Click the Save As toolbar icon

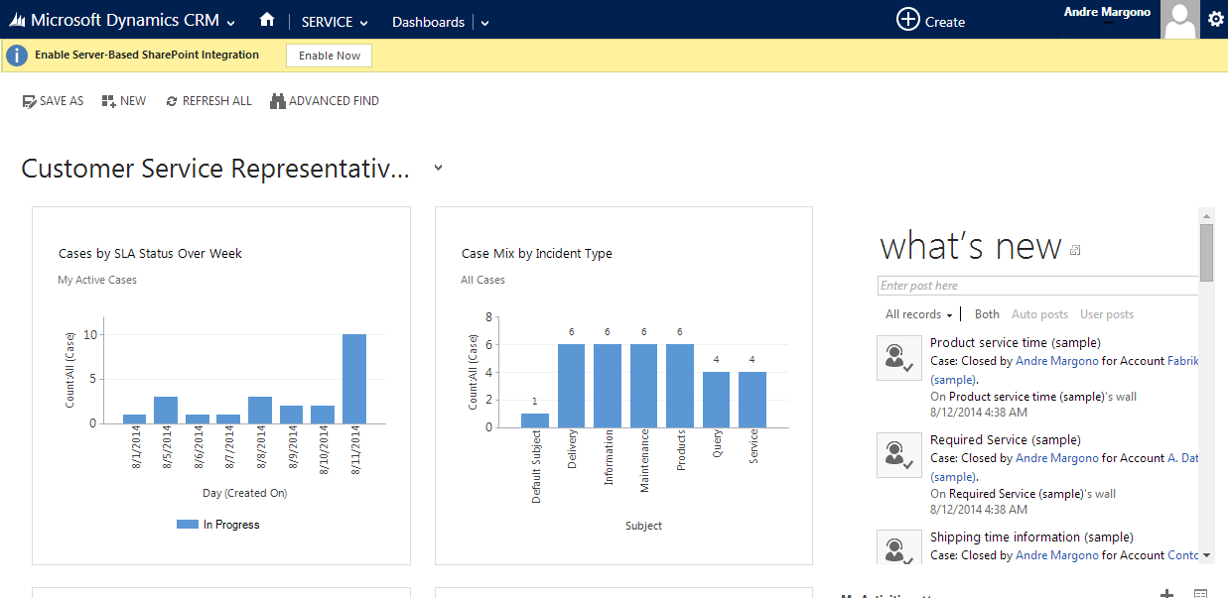[x=29, y=101]
